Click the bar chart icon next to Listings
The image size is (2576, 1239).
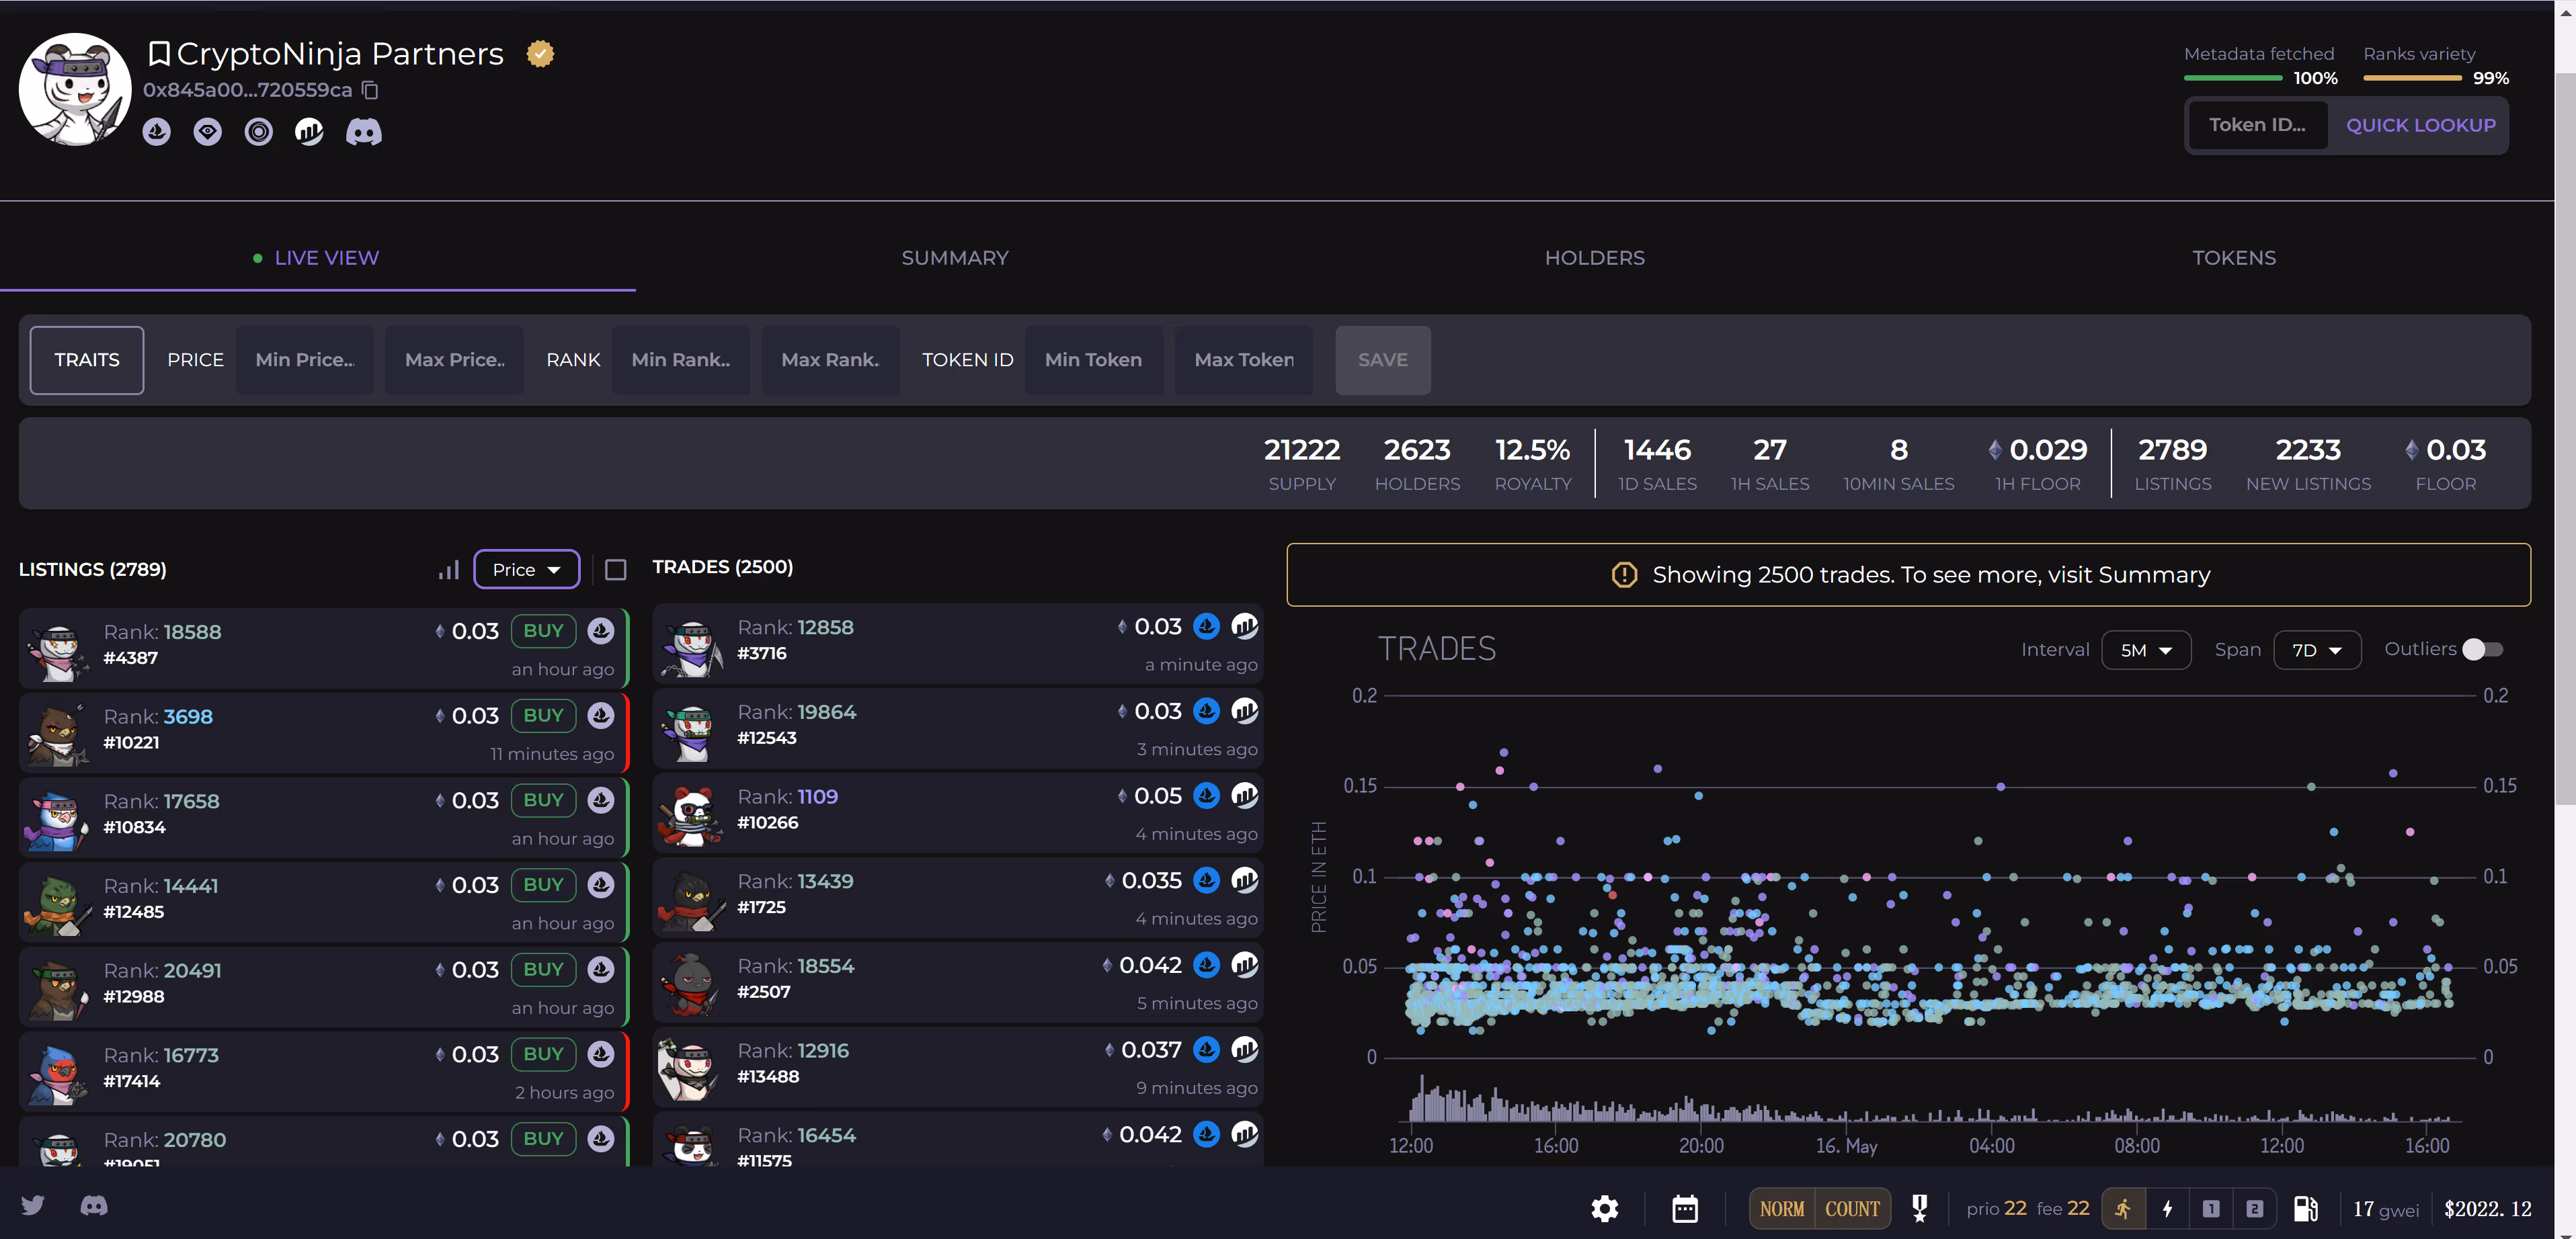coord(448,570)
